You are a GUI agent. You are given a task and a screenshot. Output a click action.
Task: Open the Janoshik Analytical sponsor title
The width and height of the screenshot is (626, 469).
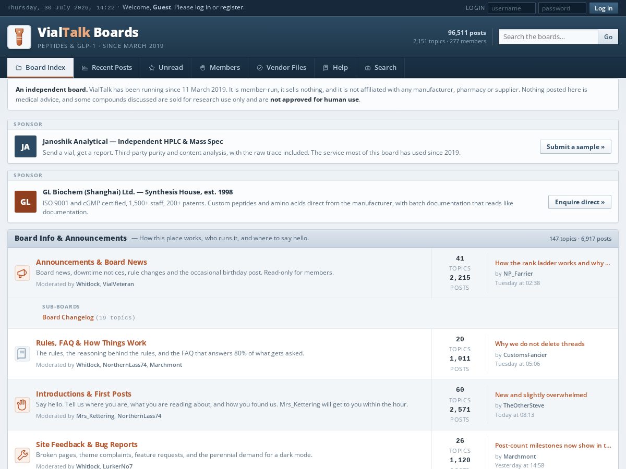133,141
